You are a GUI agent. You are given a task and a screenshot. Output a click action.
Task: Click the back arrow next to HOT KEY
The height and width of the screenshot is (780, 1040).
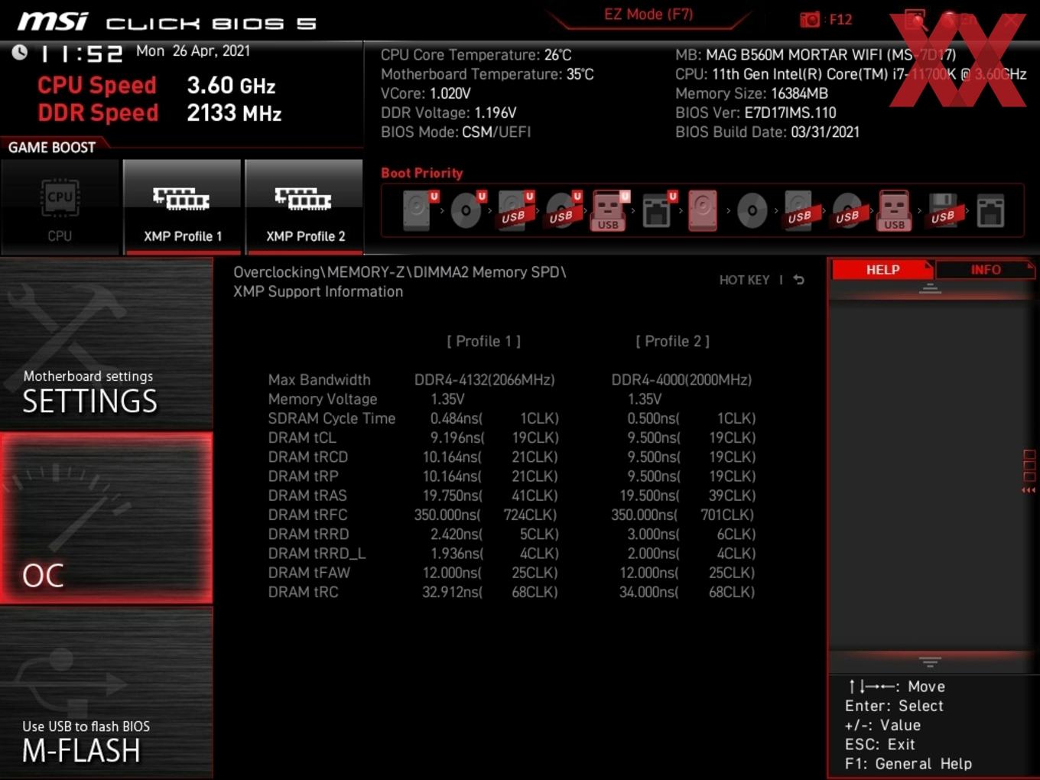point(798,280)
